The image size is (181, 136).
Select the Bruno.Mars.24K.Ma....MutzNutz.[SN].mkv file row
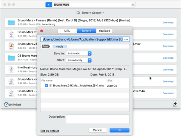85,86
